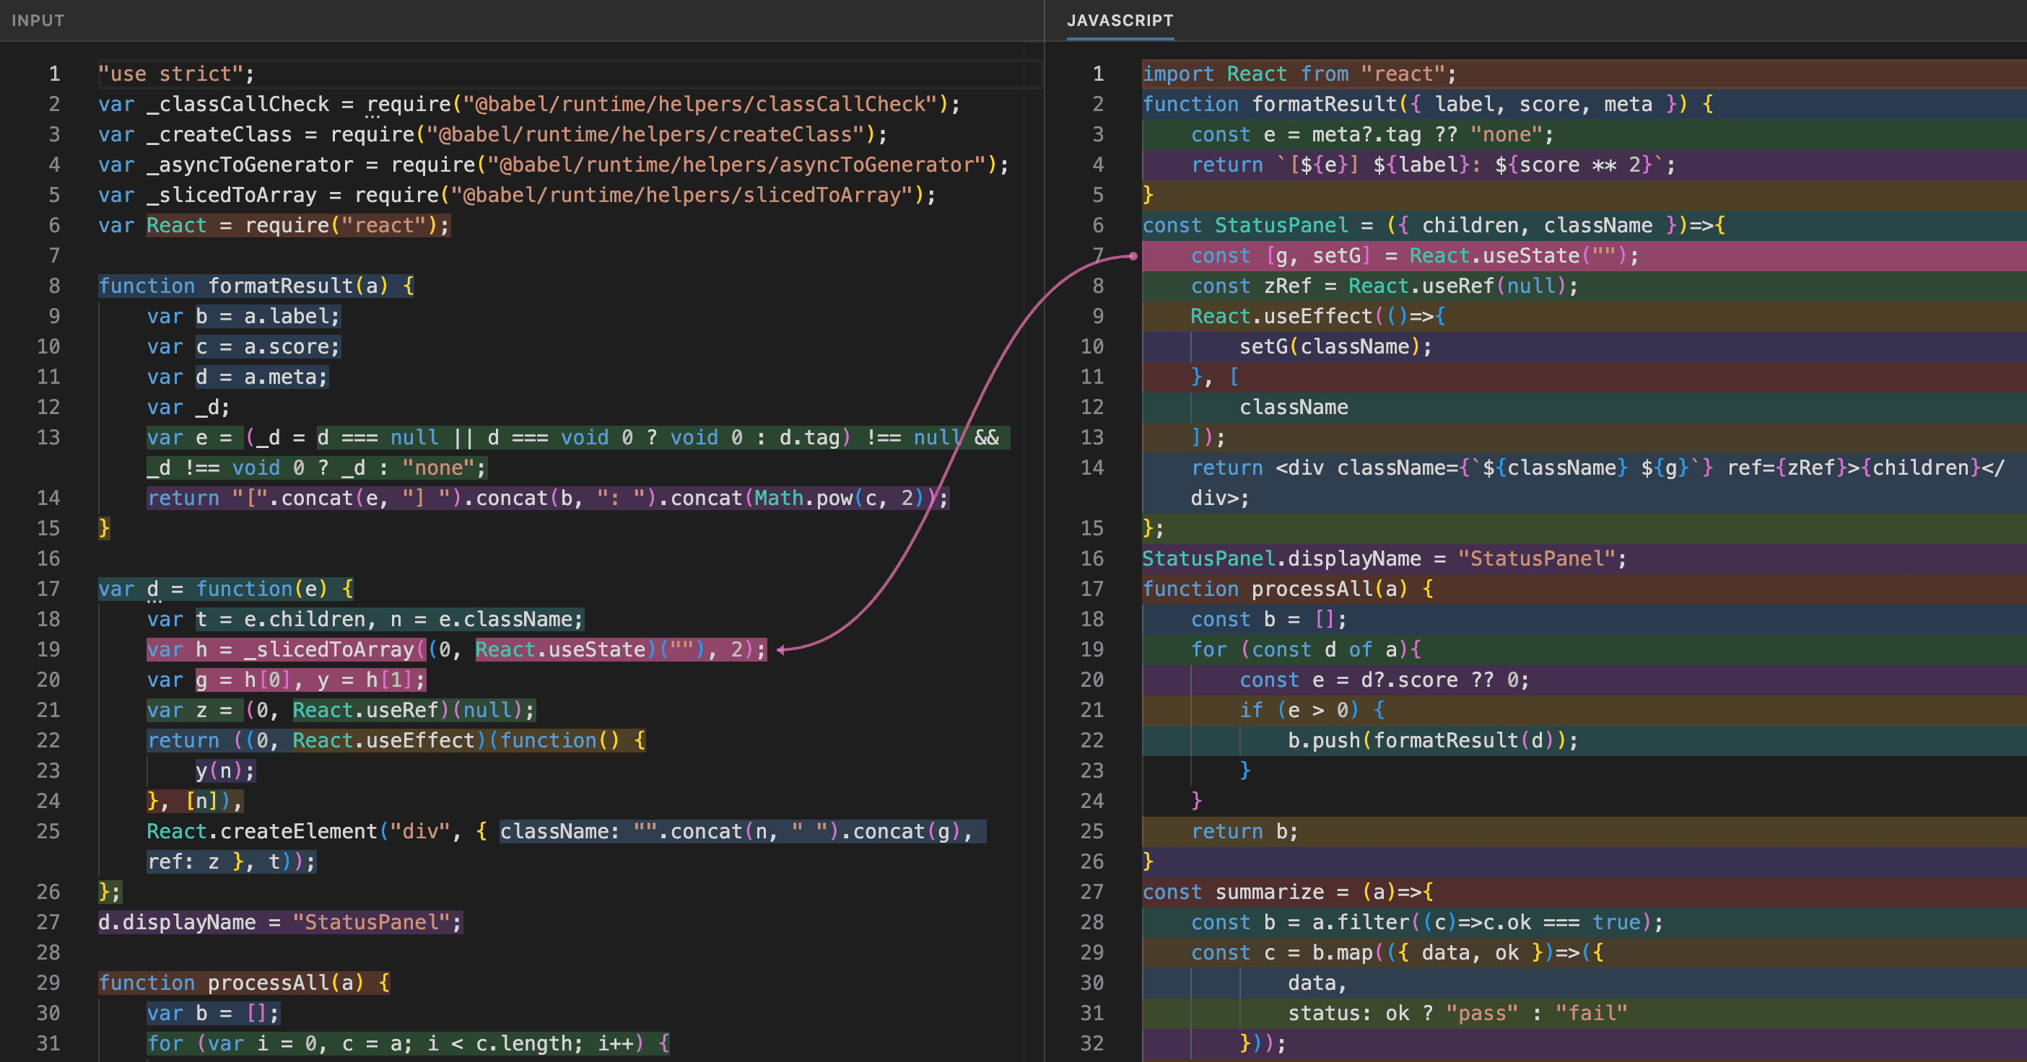2027x1062 pixels.
Task: Click line number 13 in the input gutter
Action: click(48, 437)
